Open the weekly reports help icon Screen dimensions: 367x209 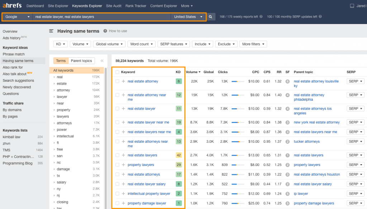[261, 16]
